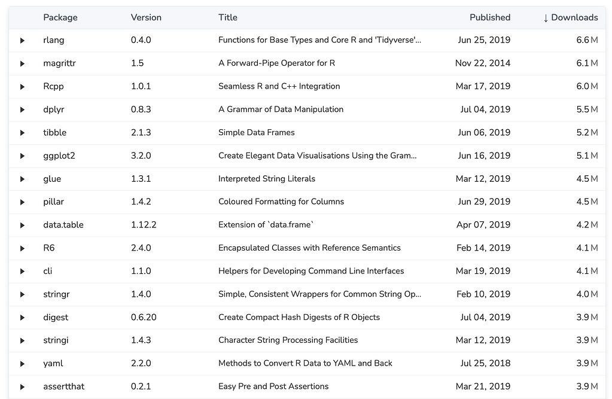The width and height of the screenshot is (612, 399).
Task: Click the Title column header
Action: pos(228,18)
